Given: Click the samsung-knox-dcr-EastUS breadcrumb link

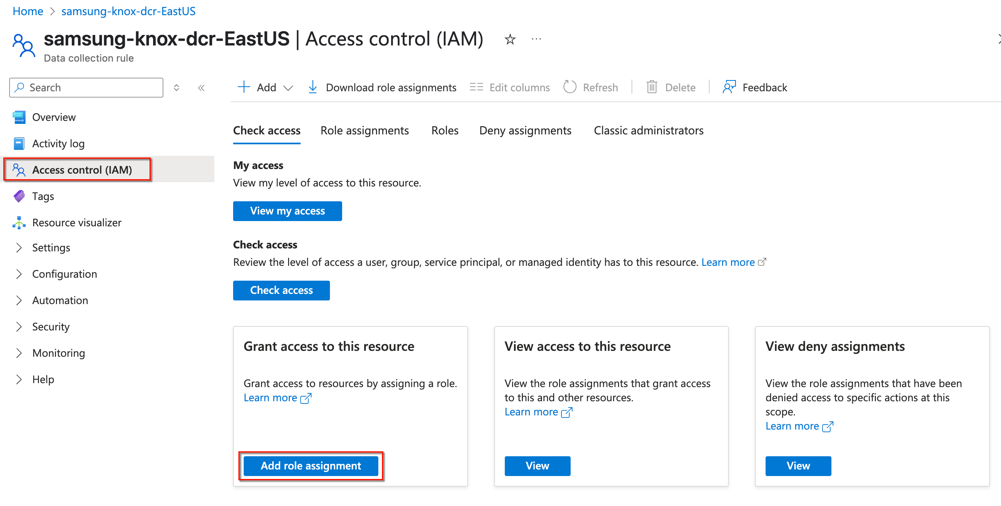Looking at the screenshot, I should 128,11.
